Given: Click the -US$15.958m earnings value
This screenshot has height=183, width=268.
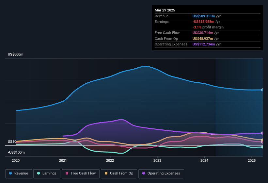Looking at the screenshot, I should coord(203,22).
